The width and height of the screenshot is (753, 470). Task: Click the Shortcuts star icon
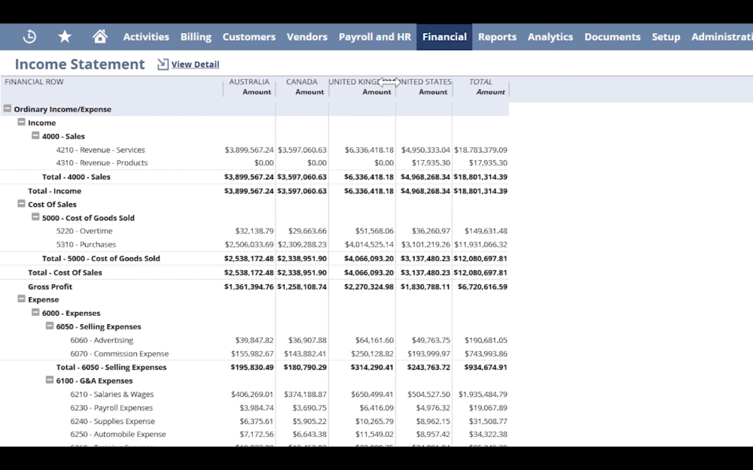(x=65, y=36)
